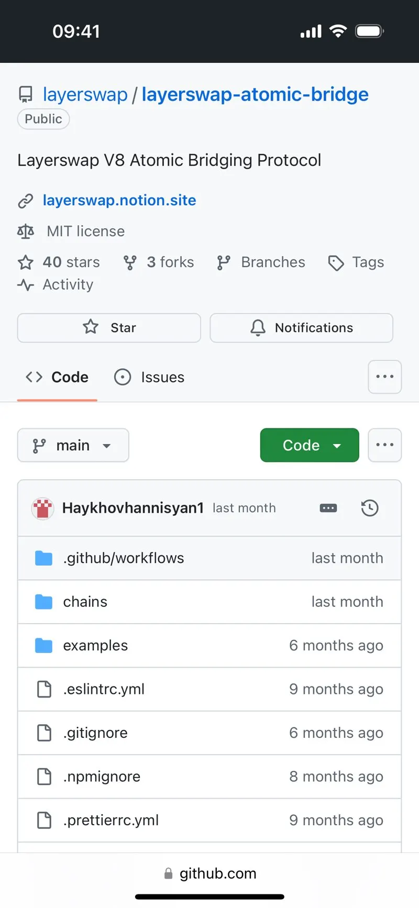The image size is (419, 908).
Task: Open the chains folder
Action: pos(85,602)
